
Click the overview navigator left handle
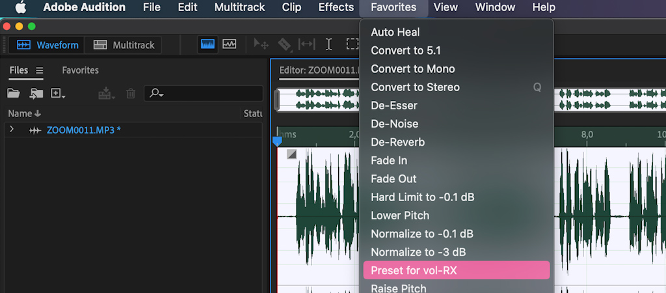277,100
